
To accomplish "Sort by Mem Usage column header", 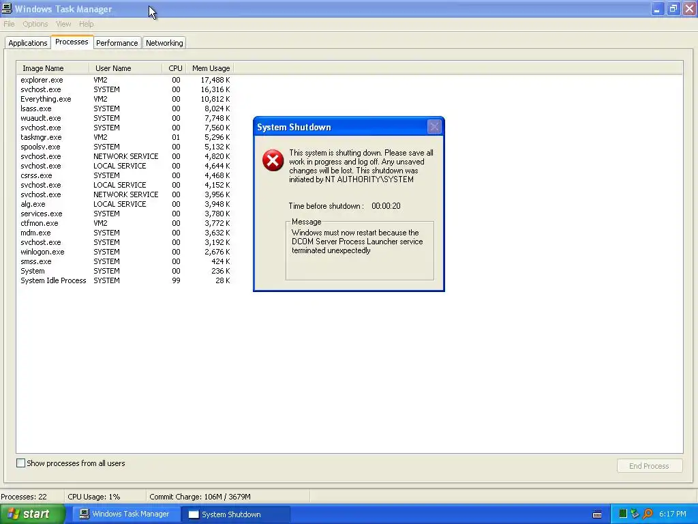I will [x=210, y=68].
